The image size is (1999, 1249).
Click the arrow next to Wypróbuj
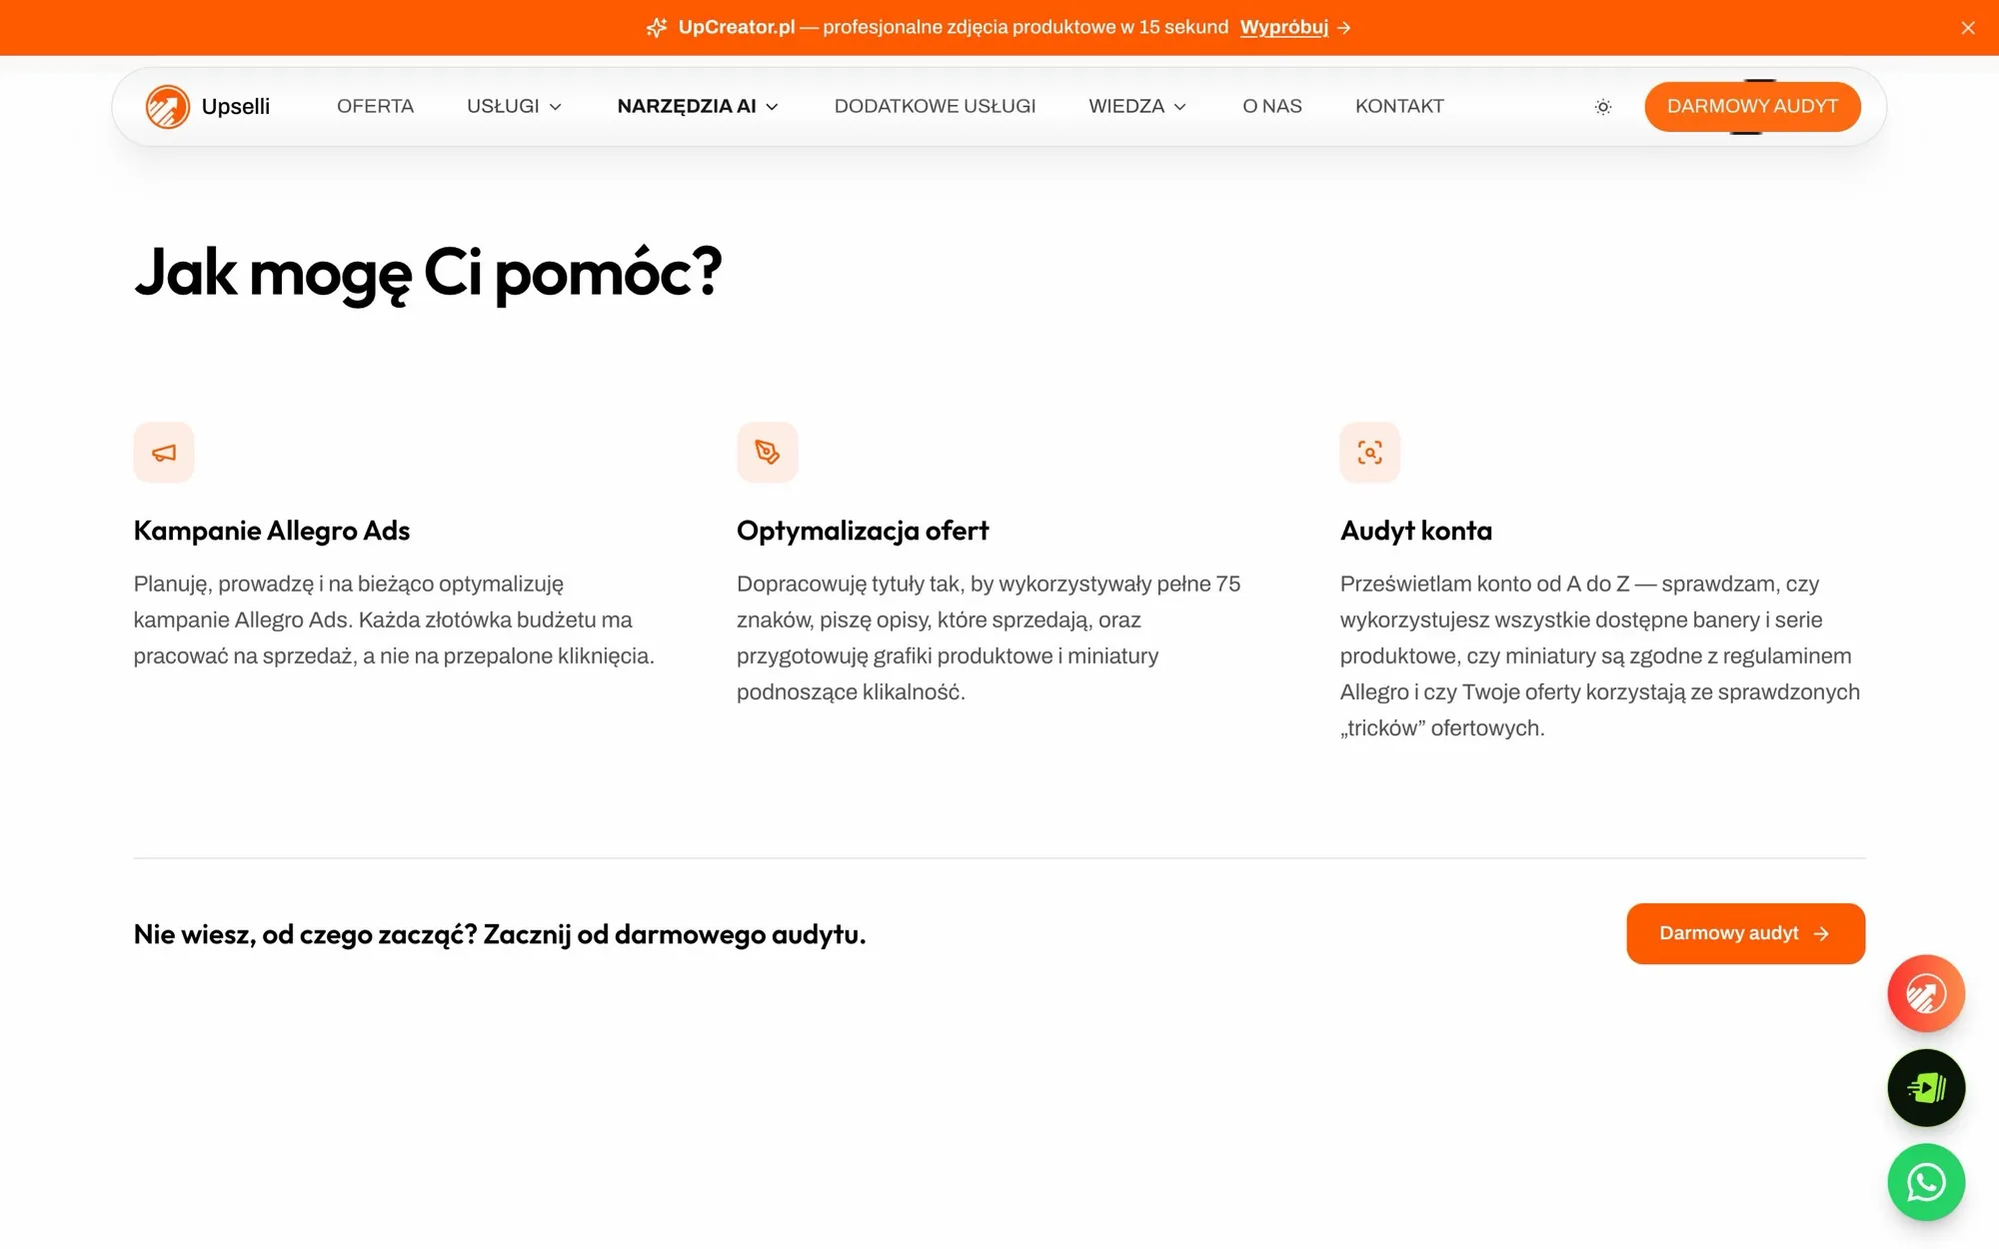(1344, 28)
